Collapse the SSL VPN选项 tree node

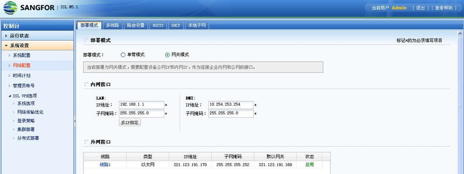point(10,96)
